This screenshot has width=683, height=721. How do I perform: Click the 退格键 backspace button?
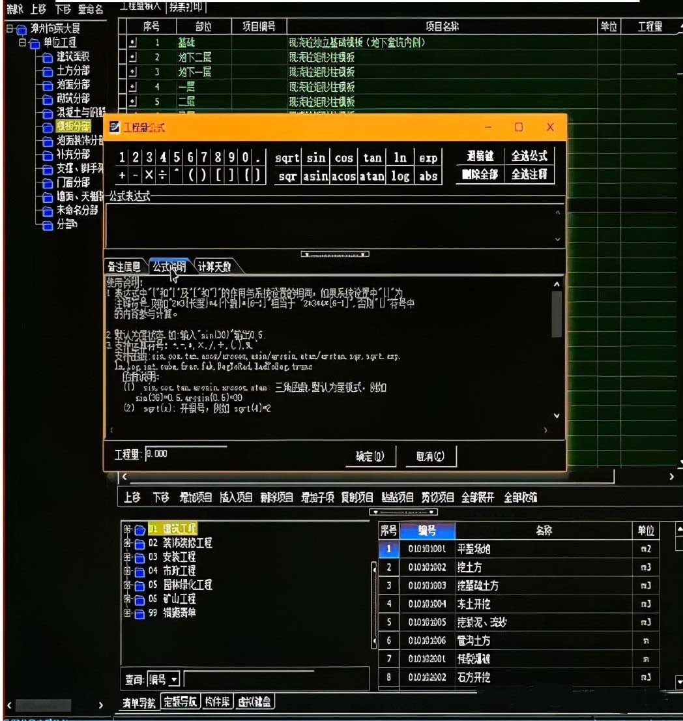point(480,156)
